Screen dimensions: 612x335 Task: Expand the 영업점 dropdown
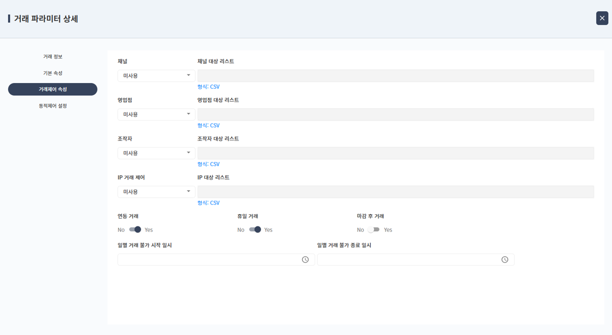[156, 114]
